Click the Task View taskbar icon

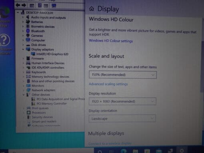(111, 151)
